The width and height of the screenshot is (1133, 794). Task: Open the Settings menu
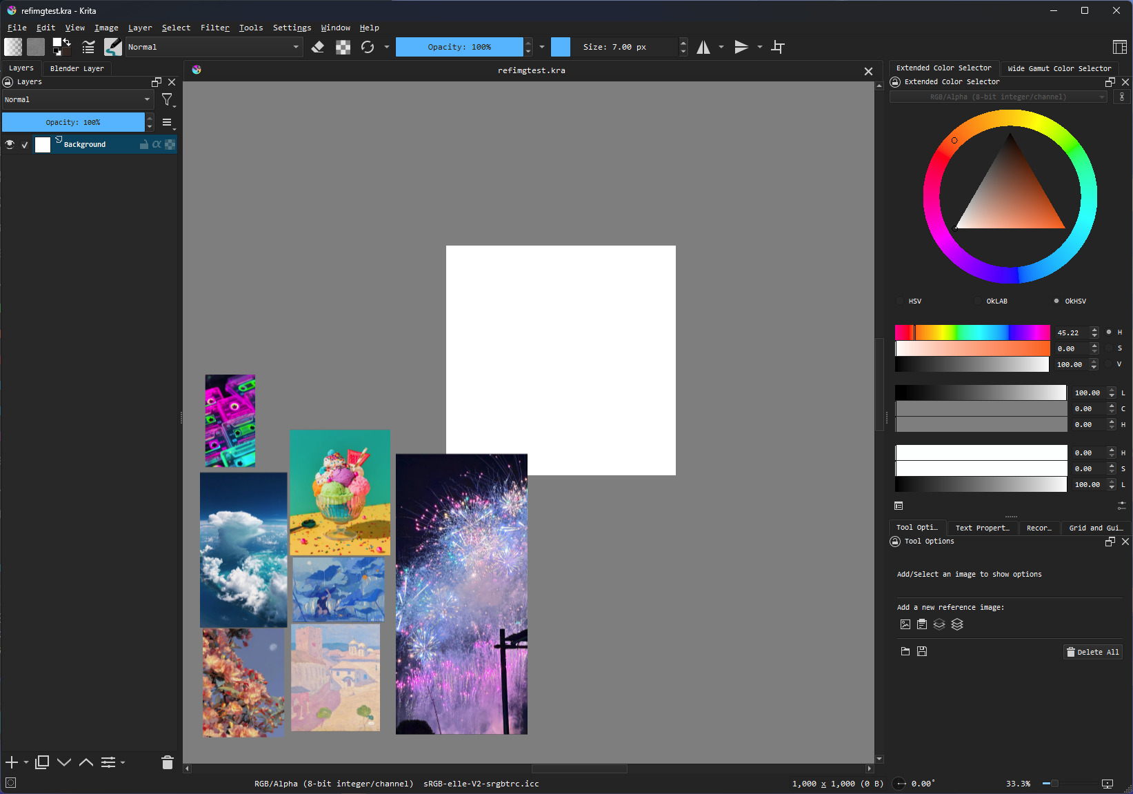coord(292,28)
